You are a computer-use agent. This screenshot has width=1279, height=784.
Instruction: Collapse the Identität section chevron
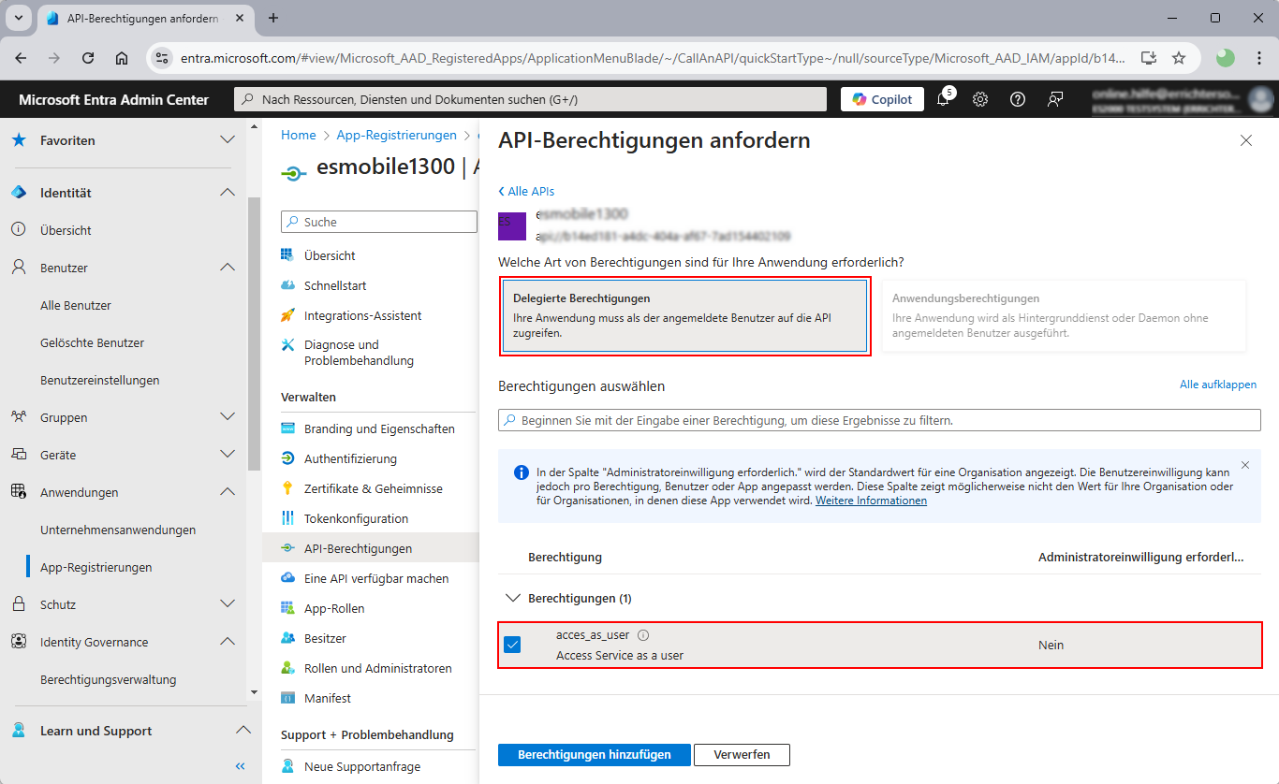(227, 193)
